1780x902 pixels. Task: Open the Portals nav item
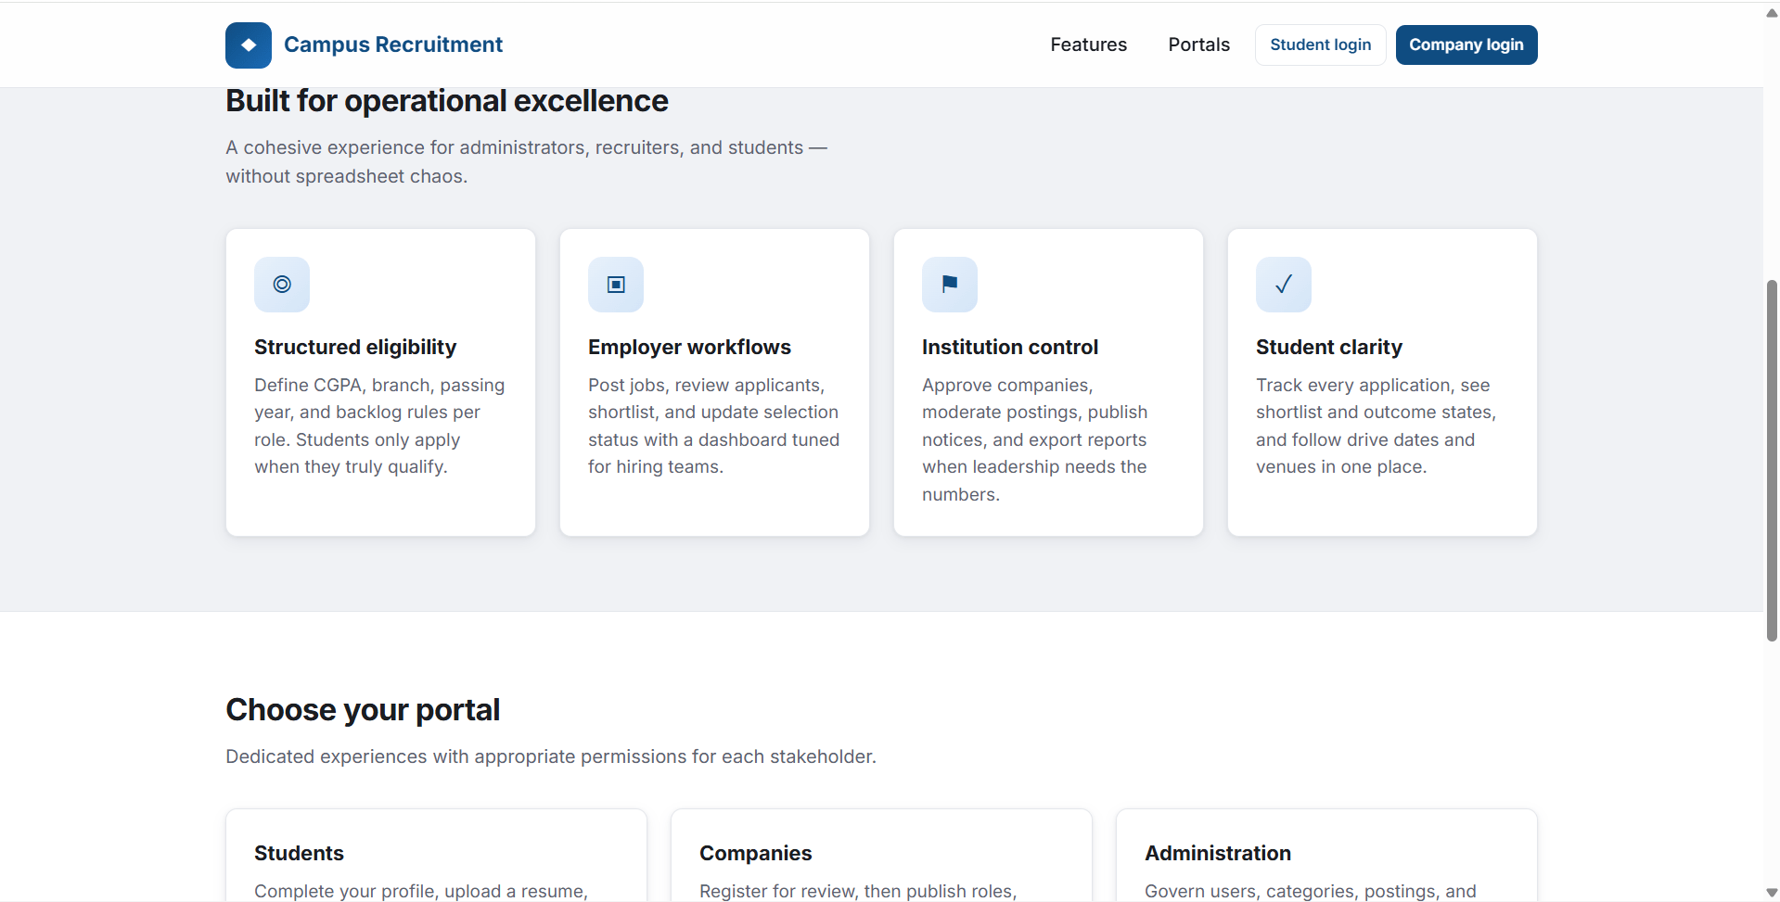pyautogui.click(x=1199, y=44)
